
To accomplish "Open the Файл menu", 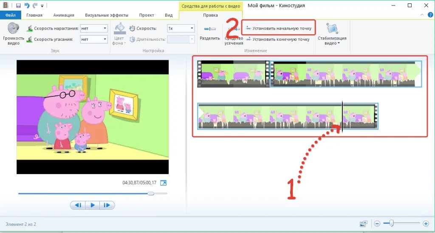I will tap(11, 15).
